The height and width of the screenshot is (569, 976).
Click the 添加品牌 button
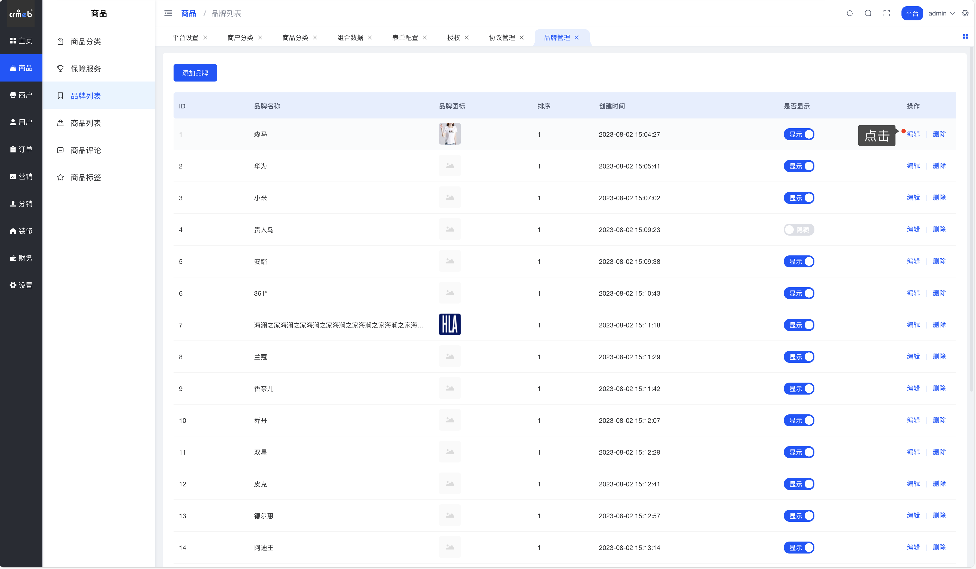point(195,73)
